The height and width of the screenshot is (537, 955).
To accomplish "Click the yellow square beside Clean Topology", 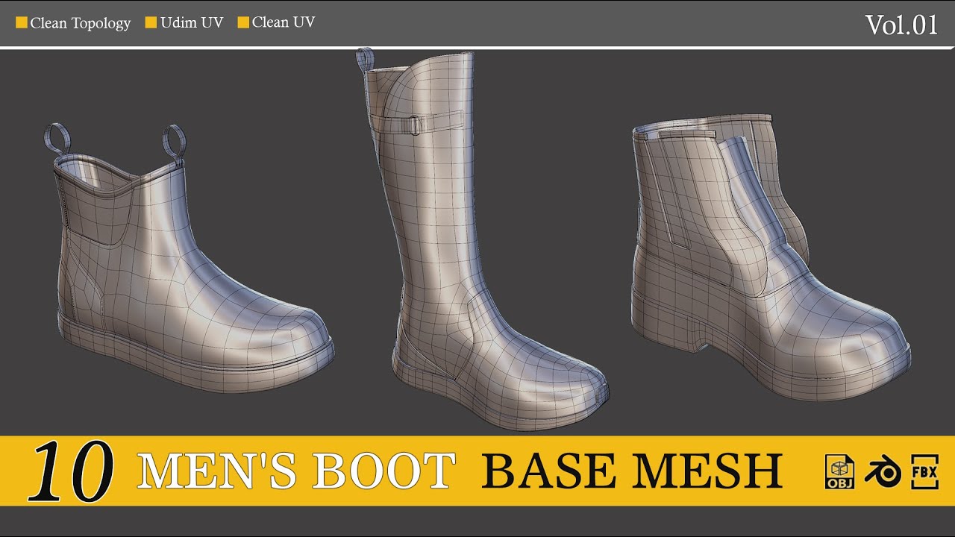I will click(x=22, y=22).
